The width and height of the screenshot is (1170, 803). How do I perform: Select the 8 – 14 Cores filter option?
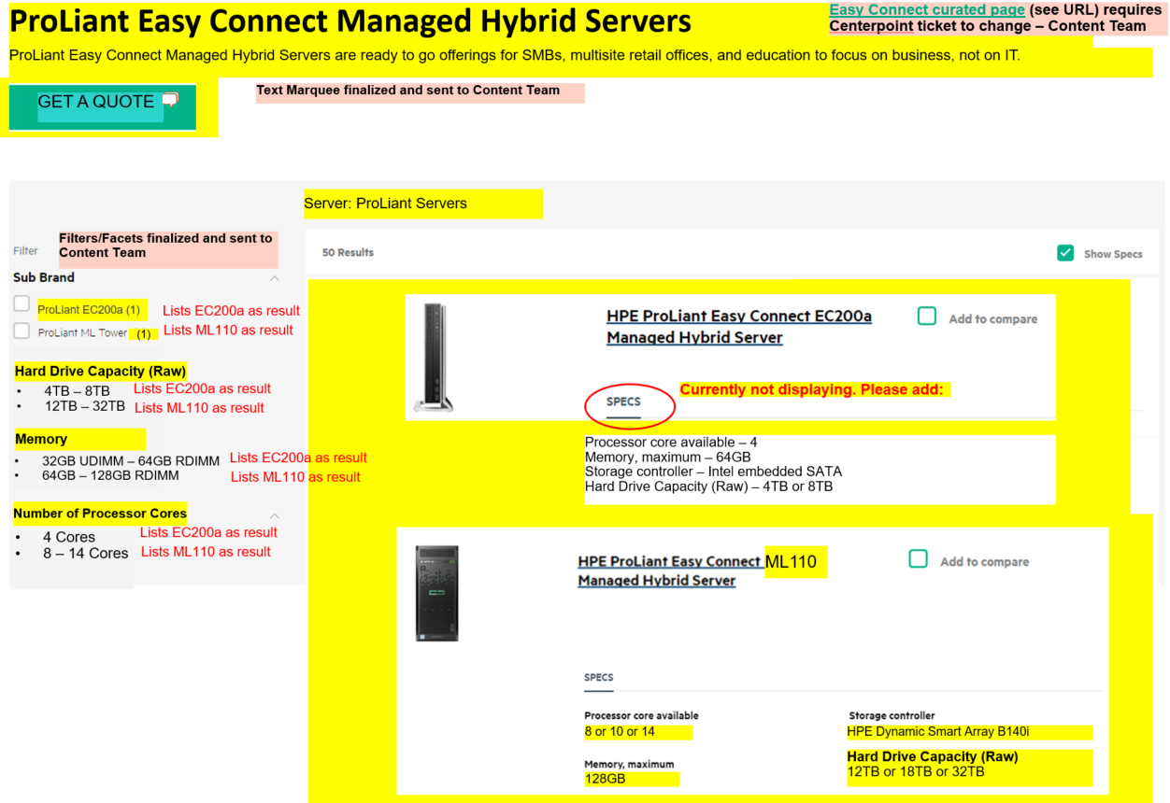pyautogui.click(x=85, y=554)
